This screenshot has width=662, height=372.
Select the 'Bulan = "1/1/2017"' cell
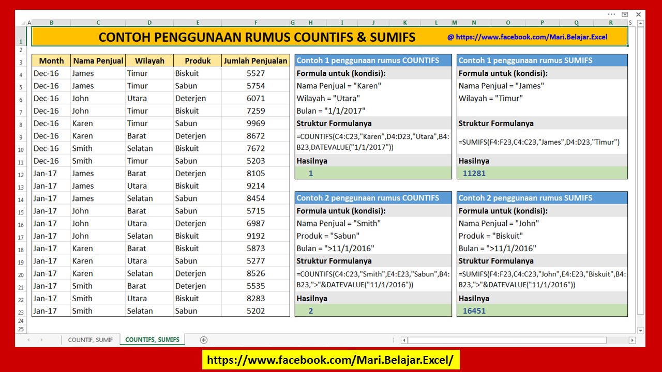click(373, 111)
